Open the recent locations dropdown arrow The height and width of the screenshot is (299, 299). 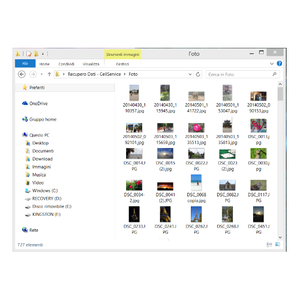pyautogui.click(x=41, y=74)
